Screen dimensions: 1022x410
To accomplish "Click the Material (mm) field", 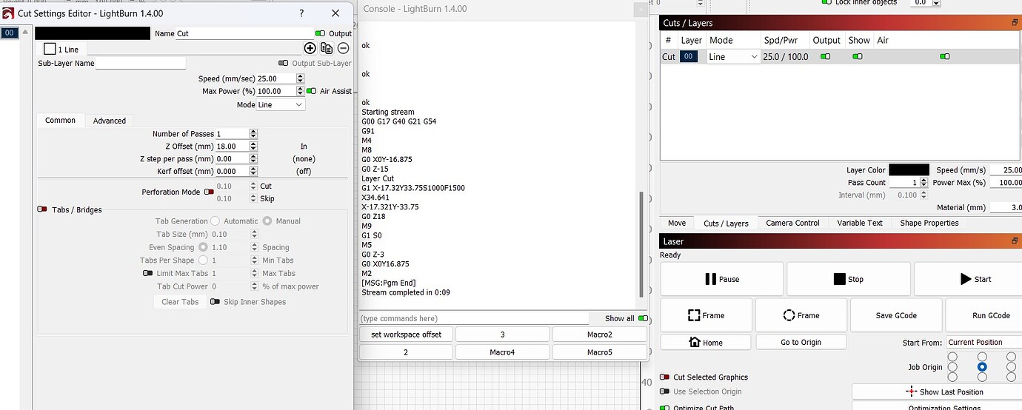I will click(1006, 208).
